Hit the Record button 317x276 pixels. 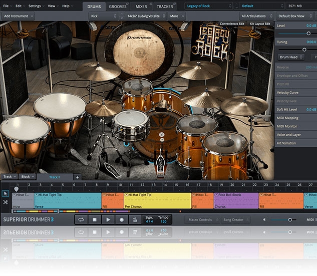(121, 219)
